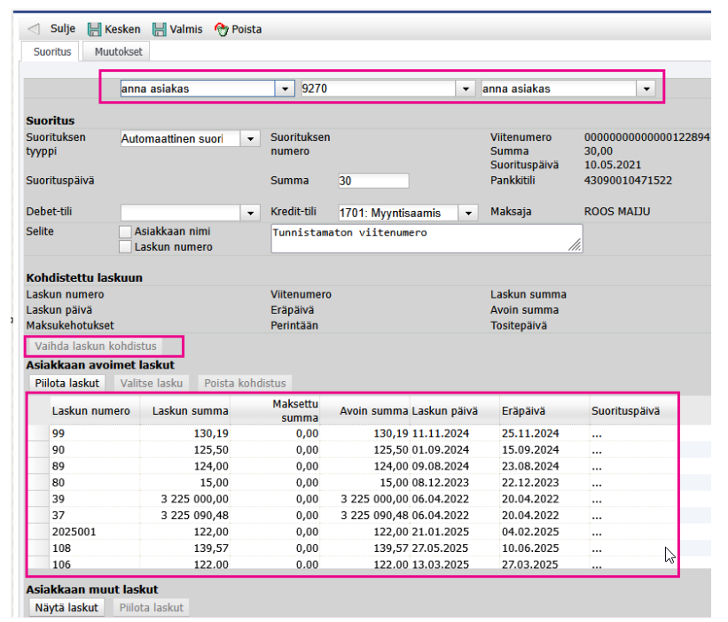Open the 9270 dropdown arrow
Viewport: 728px width, 622px height.
[466, 89]
